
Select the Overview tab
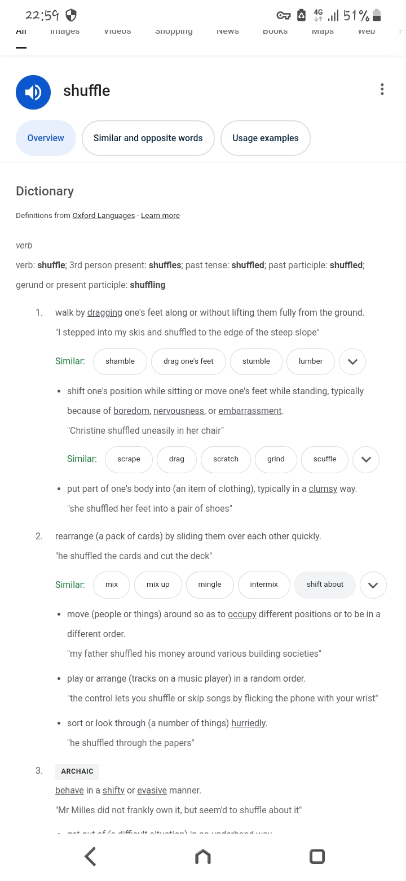coord(46,138)
